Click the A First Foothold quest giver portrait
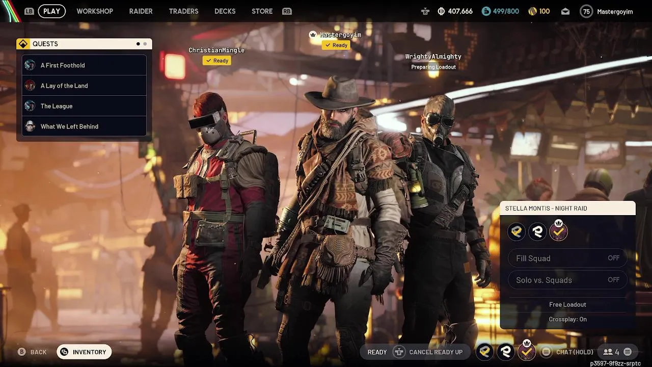 point(30,65)
